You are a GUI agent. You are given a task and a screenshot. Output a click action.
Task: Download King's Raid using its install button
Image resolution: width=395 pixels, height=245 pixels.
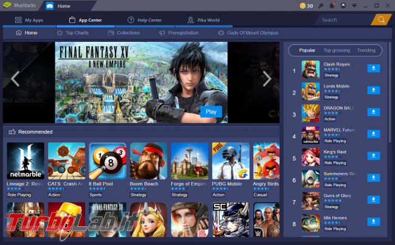pos(374,156)
